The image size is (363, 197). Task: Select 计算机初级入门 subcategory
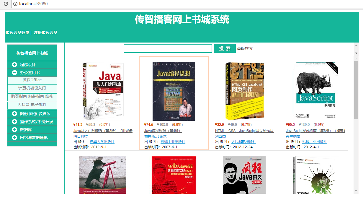pos(32,88)
